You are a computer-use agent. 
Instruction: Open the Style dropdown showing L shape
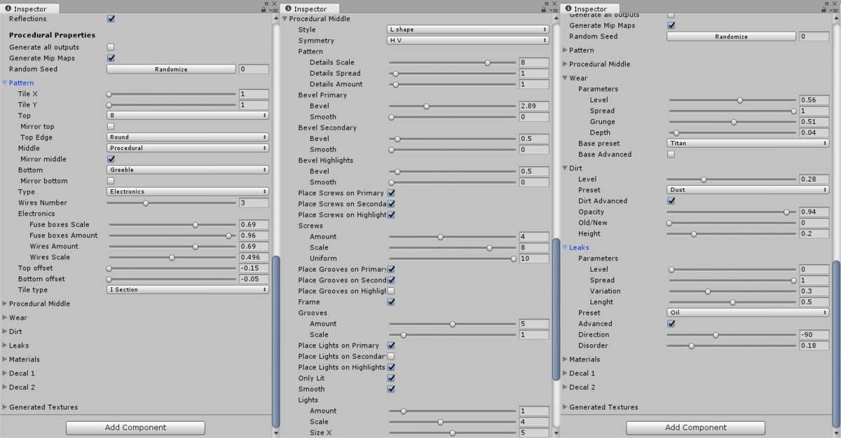467,29
